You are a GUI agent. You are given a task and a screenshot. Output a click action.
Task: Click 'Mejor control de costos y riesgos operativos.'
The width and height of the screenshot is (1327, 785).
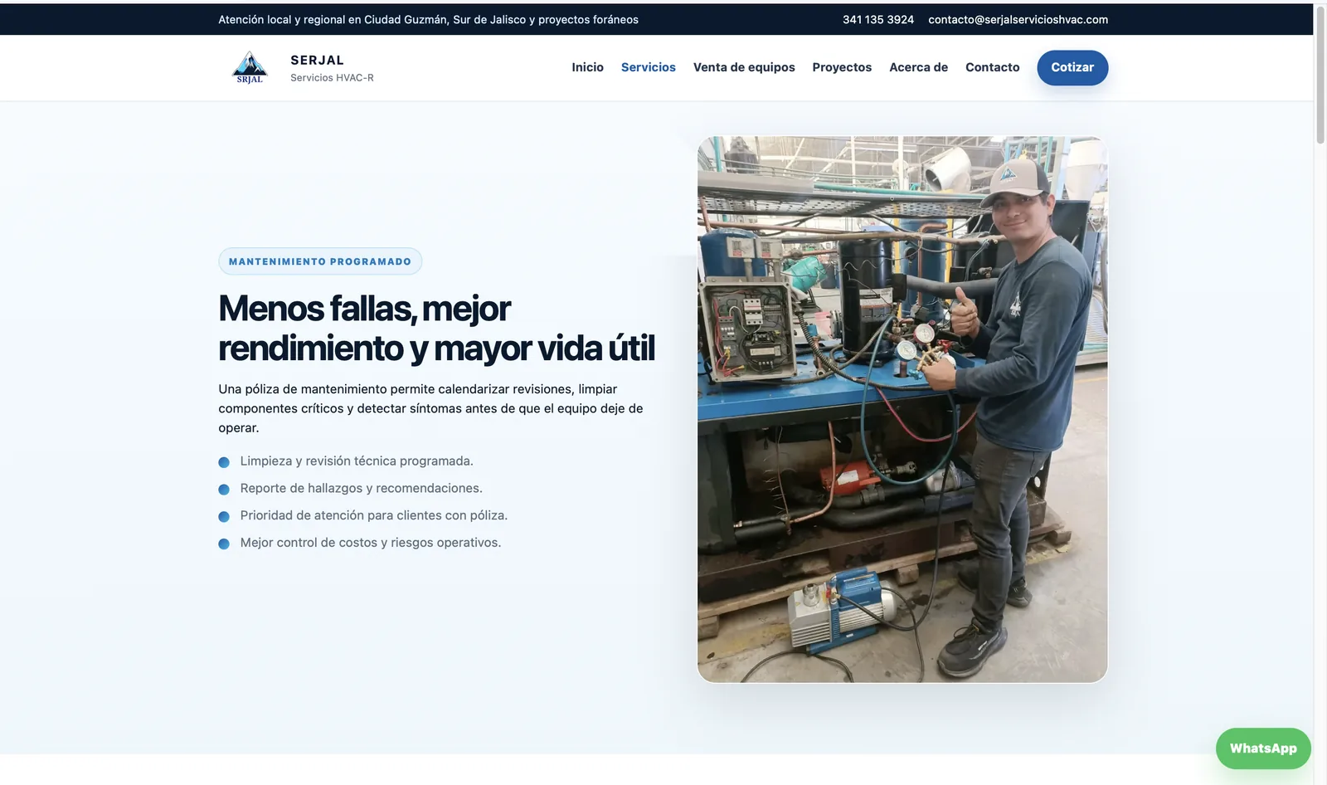pos(370,543)
